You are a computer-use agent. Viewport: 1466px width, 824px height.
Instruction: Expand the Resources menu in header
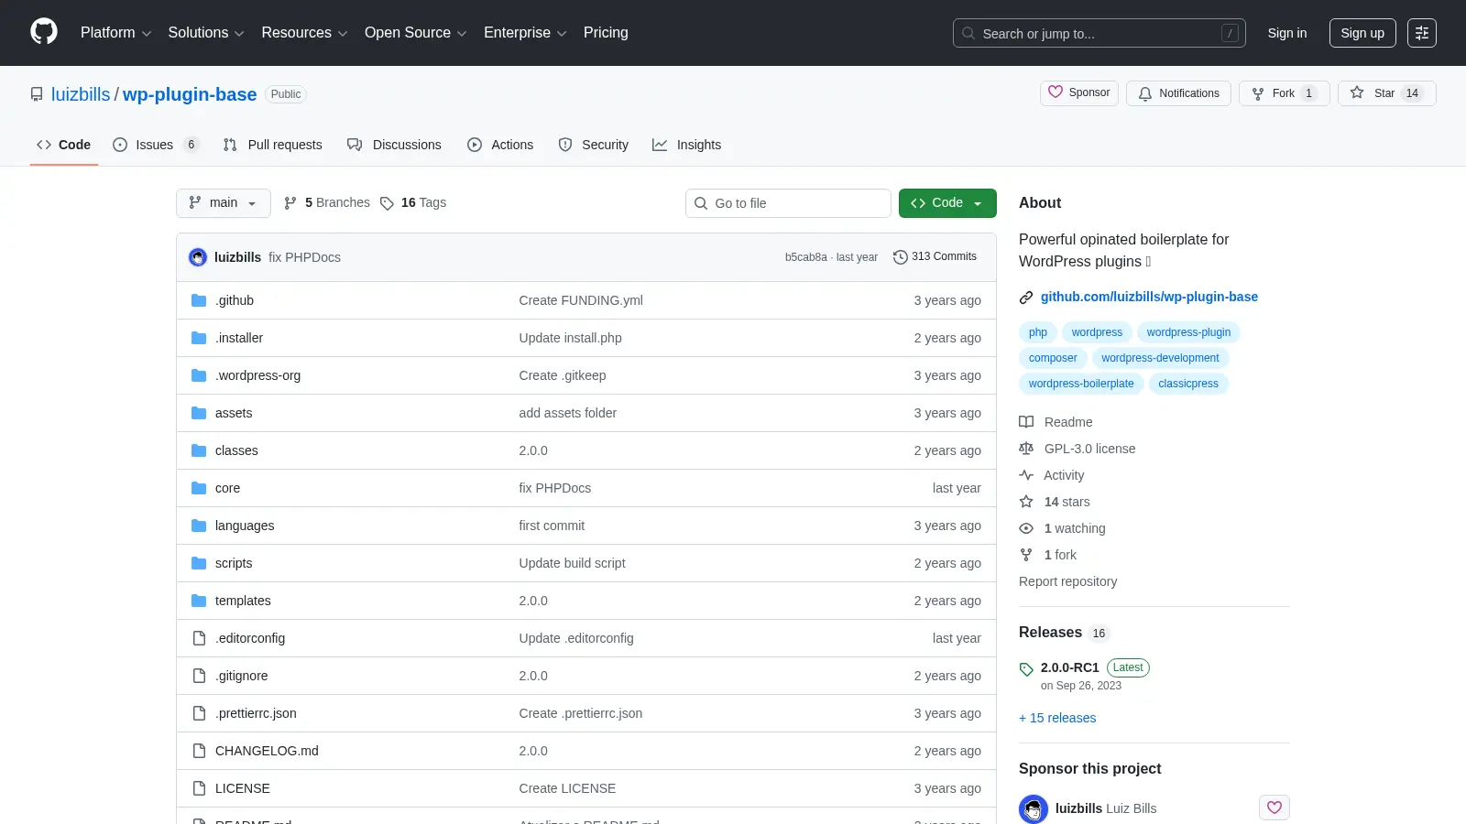(x=304, y=33)
